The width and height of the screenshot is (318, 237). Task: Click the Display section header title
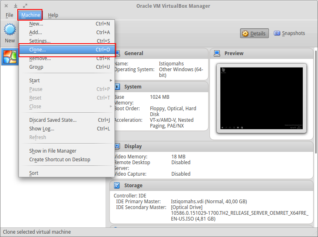[x=133, y=146]
